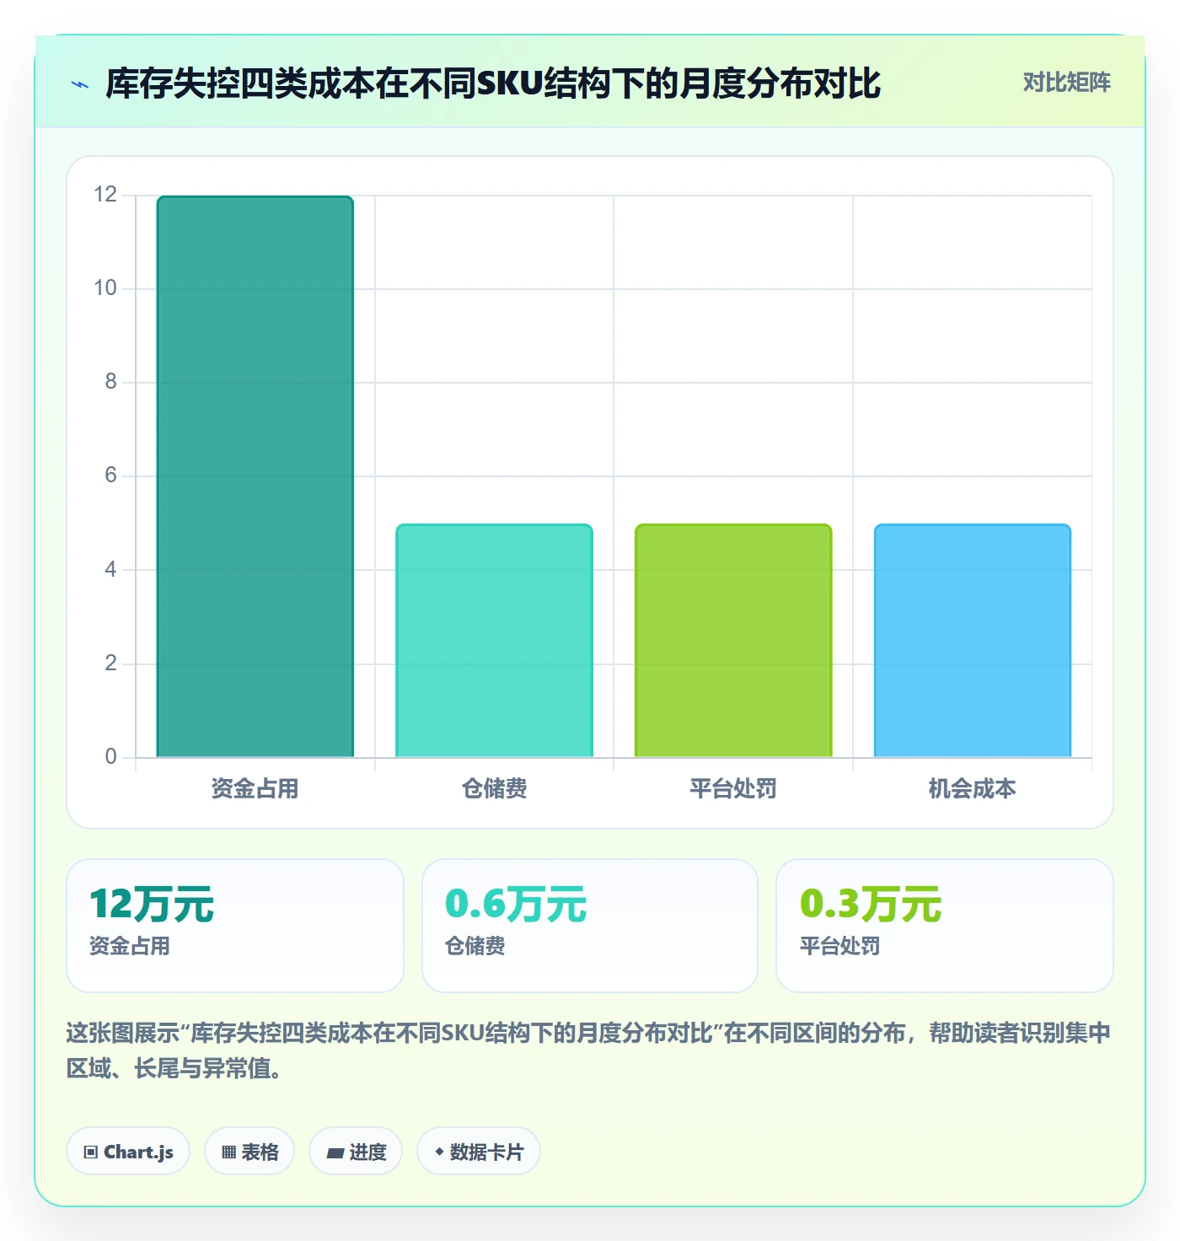Click the y-axis value 12
The height and width of the screenshot is (1241, 1180).
105,195
